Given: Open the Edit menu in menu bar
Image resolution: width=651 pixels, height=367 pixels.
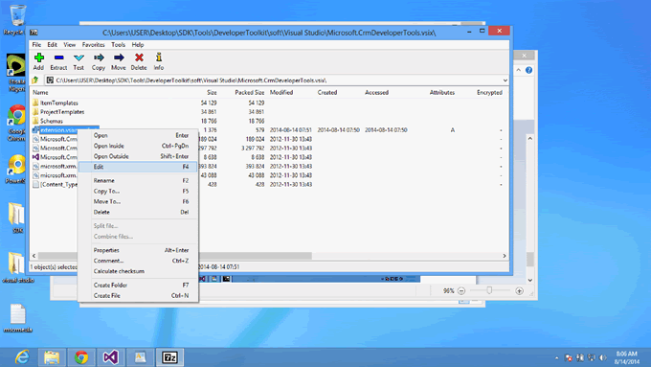Looking at the screenshot, I should tap(53, 44).
